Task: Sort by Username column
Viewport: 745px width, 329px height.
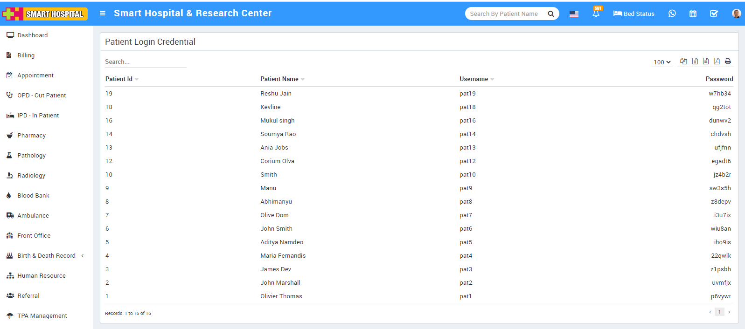Action: coord(476,79)
